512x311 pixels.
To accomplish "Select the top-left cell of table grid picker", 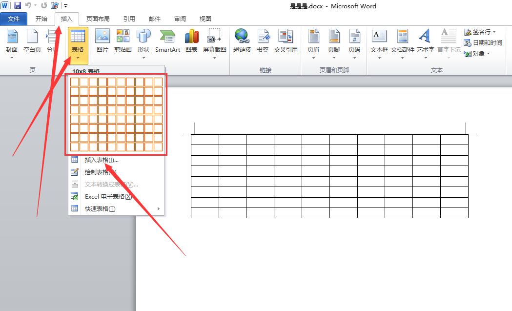I will [x=75, y=82].
